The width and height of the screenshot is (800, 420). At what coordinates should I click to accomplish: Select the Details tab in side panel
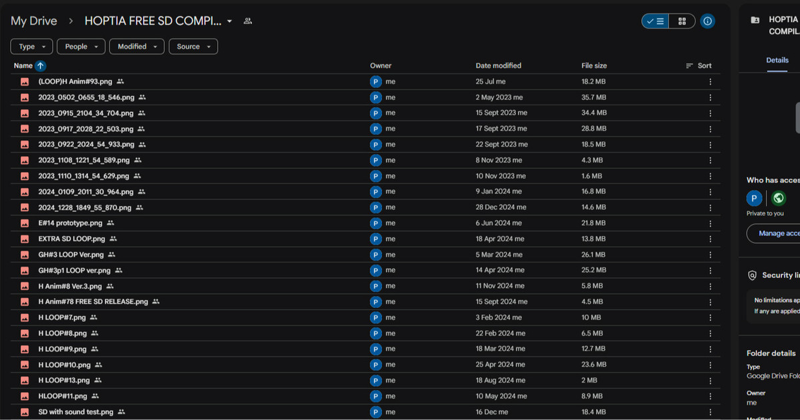[x=777, y=60]
